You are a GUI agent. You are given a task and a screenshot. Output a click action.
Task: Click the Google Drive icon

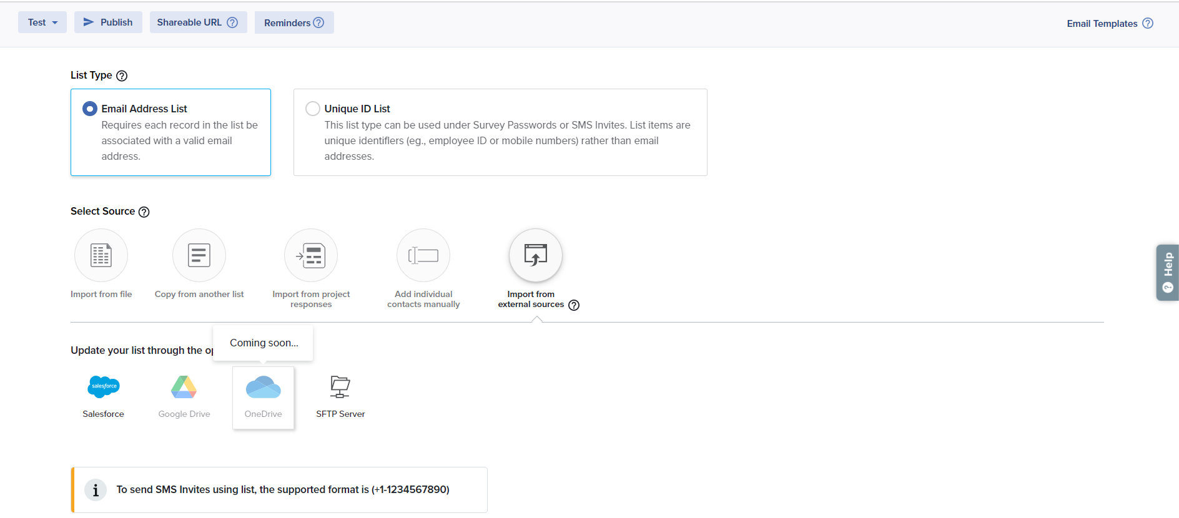(x=184, y=388)
